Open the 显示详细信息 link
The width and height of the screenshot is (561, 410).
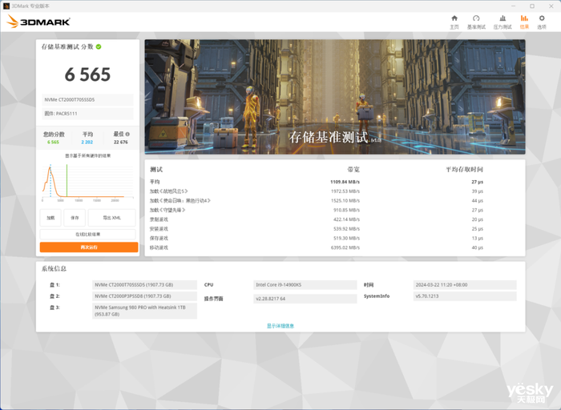280,326
